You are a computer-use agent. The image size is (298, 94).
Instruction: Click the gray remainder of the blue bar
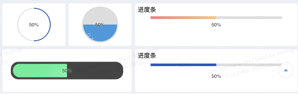(x=249, y=65)
